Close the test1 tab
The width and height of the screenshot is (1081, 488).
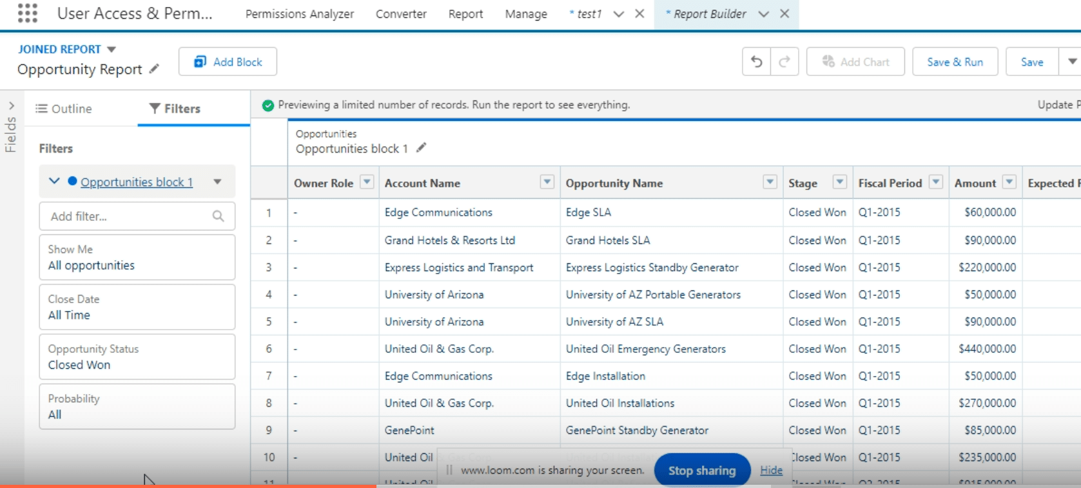[x=639, y=14]
